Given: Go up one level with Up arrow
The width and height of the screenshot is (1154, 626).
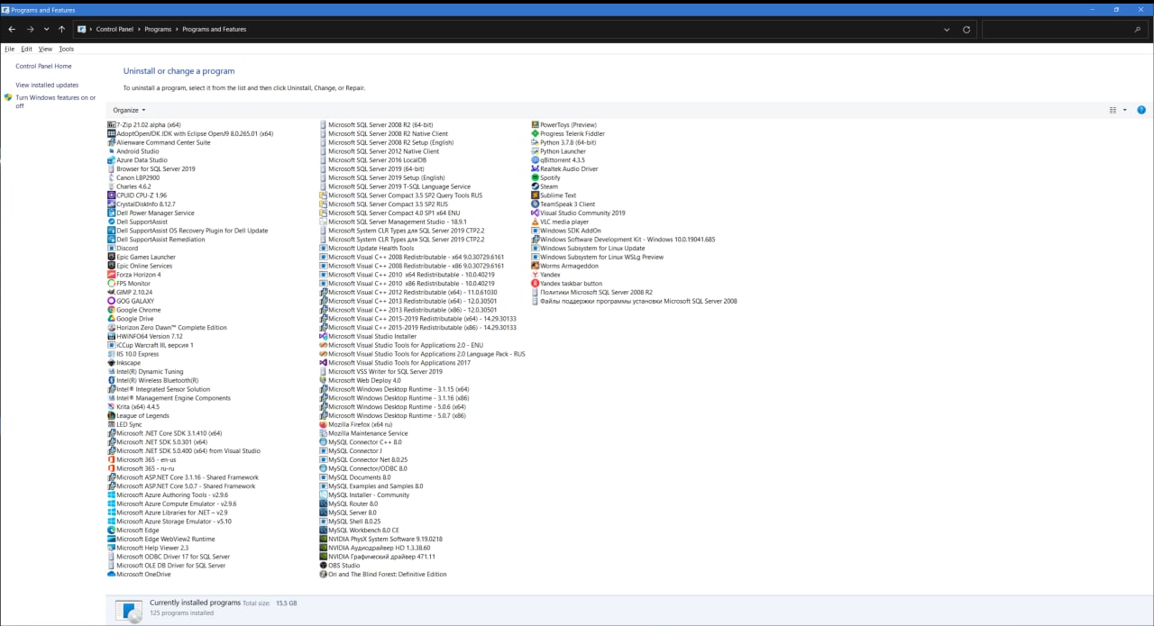Looking at the screenshot, I should [61, 30].
